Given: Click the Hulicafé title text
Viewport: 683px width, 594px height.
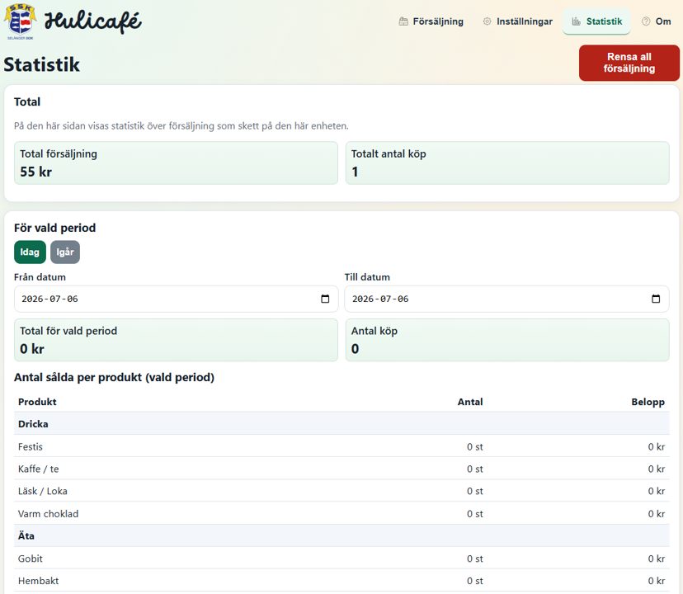Looking at the screenshot, I should pos(93,21).
